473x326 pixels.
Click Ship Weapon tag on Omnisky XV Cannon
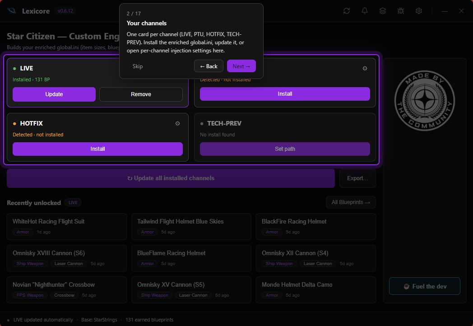(155, 295)
